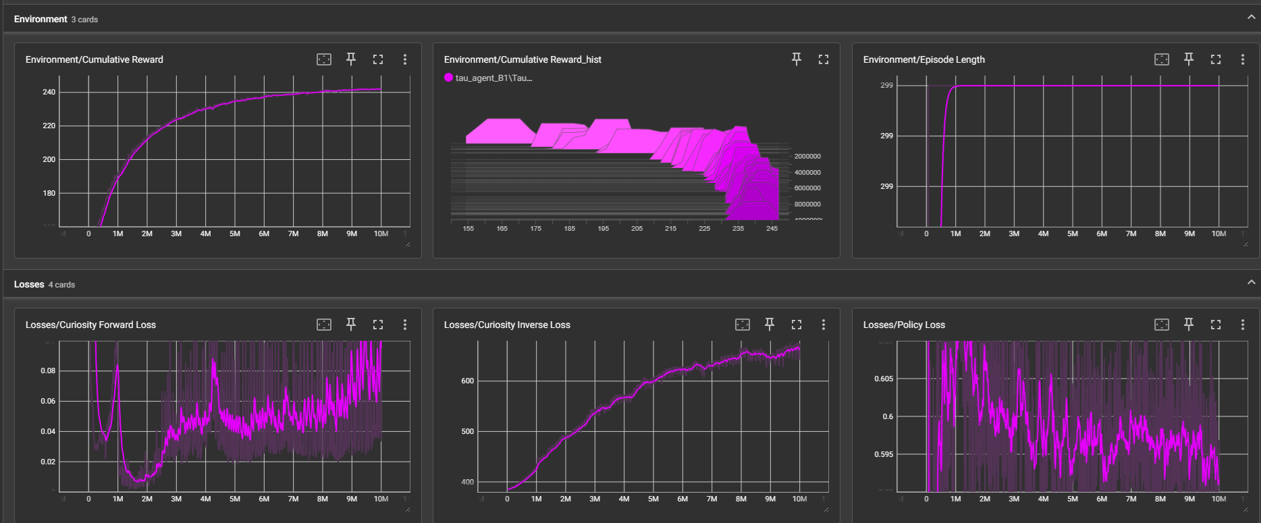
Task: Open Episode Length card options menu
Action: (1243, 59)
